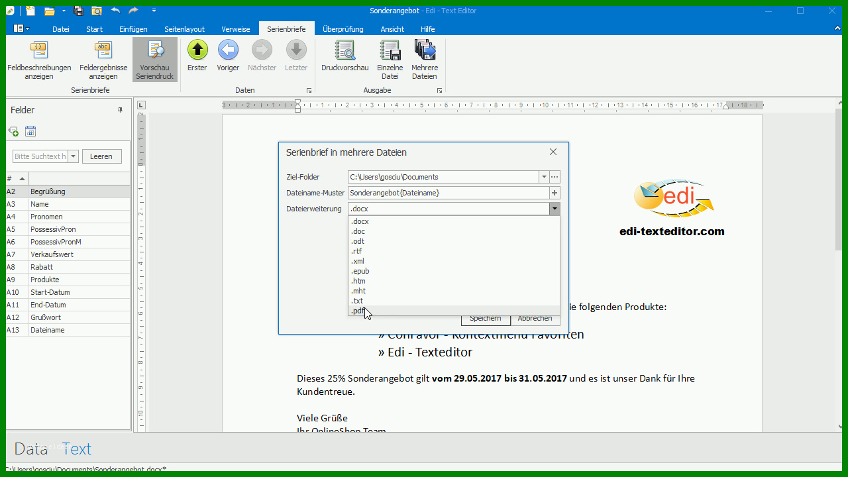This screenshot has width=848, height=477.
Task: Click the new document icon in title bar
Action: (30, 11)
